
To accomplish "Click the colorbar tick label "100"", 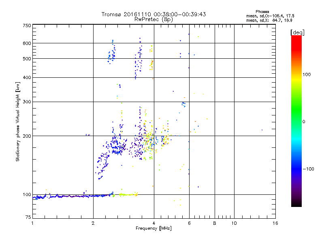I will tap(307, 75).
